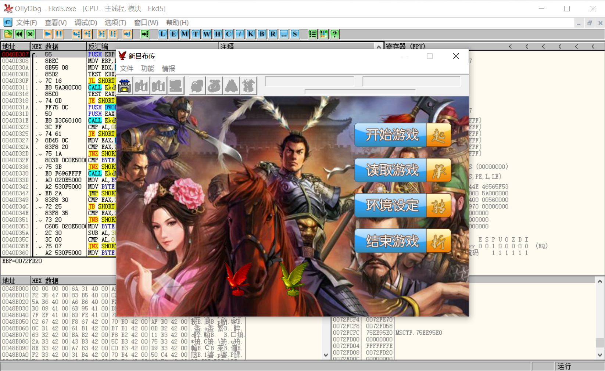Viewport: 605px width, 371px height.
Task: Select stack row at address 0072FD04
Action: click(x=463, y=346)
